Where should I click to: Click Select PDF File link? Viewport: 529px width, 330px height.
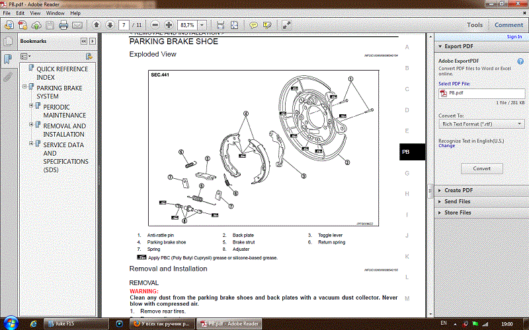click(x=454, y=84)
